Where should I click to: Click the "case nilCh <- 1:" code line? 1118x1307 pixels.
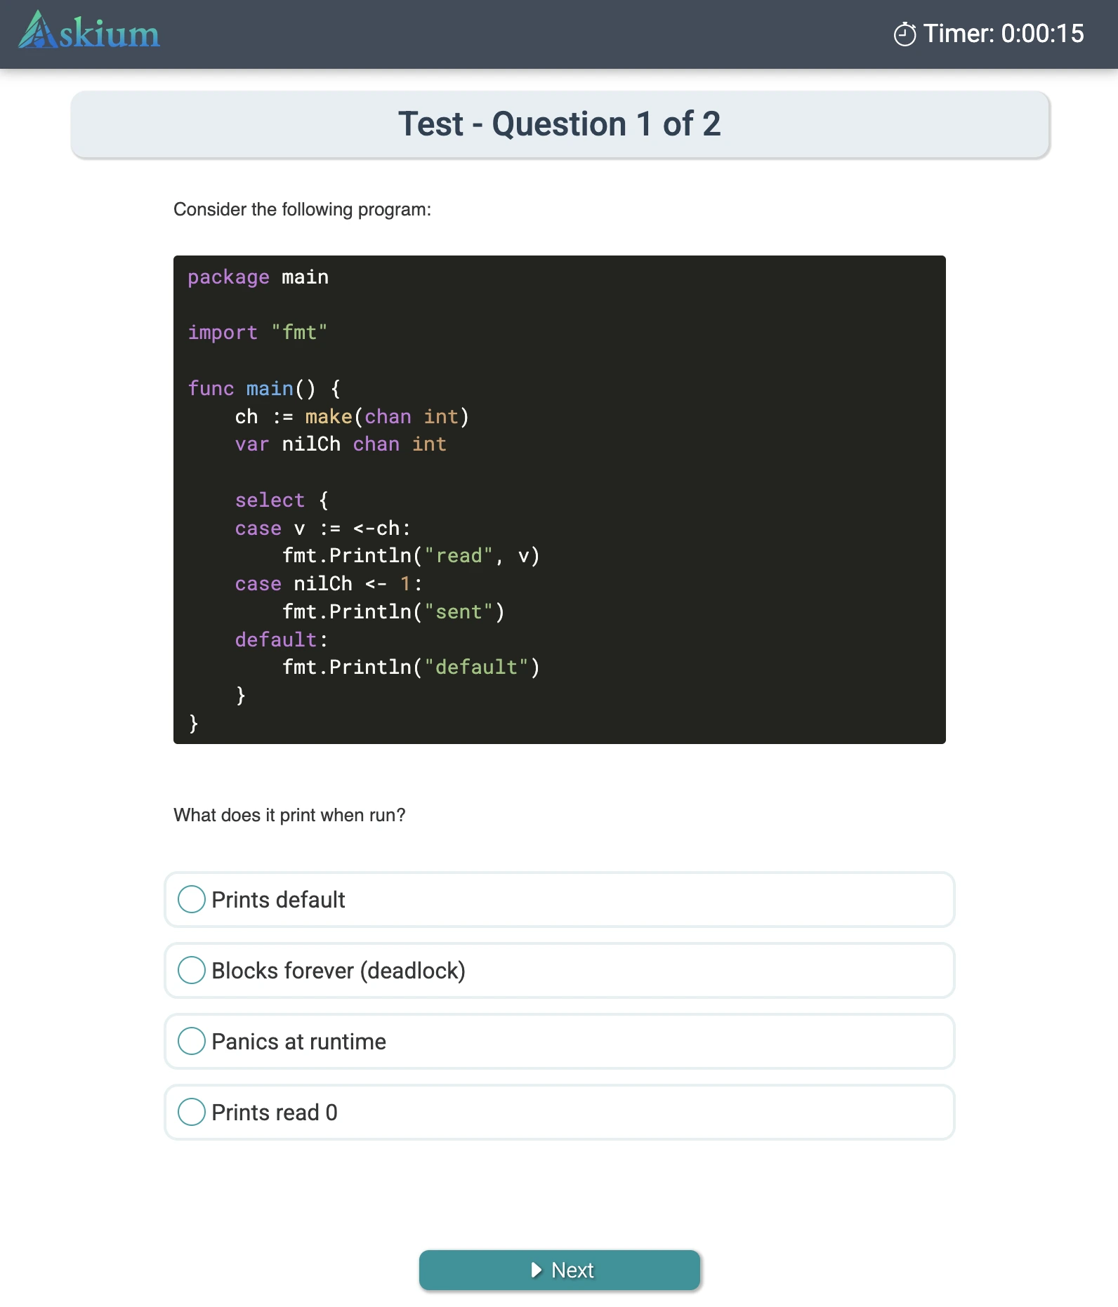click(328, 584)
